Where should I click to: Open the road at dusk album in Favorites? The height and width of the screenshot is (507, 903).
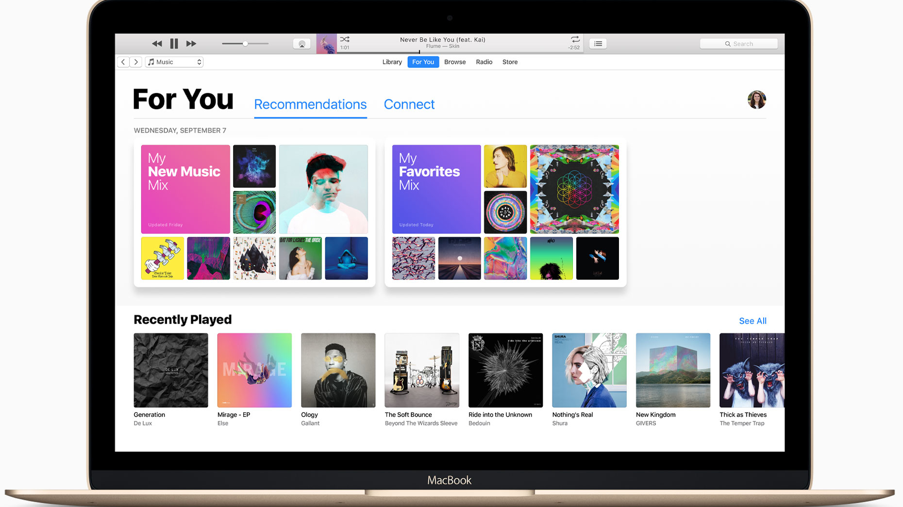pos(460,258)
